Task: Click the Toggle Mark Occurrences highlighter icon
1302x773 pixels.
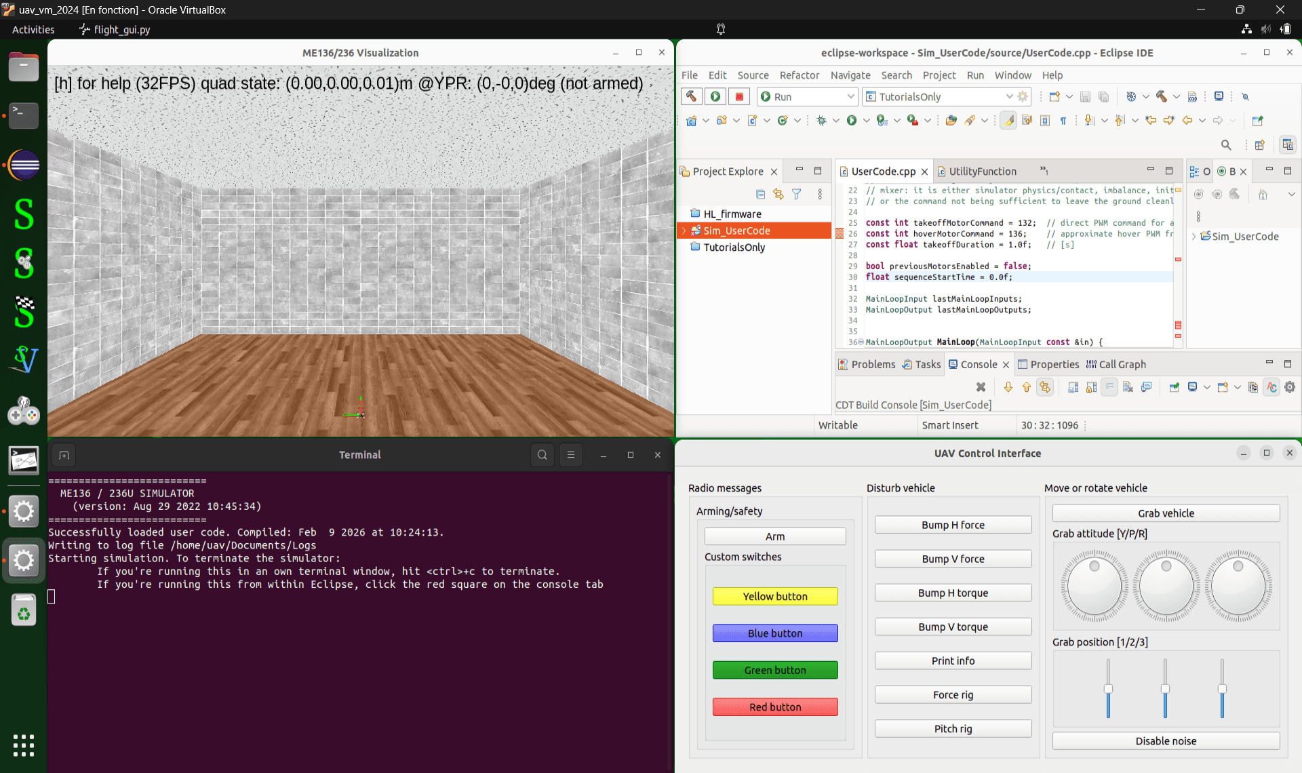Action: point(1008,120)
